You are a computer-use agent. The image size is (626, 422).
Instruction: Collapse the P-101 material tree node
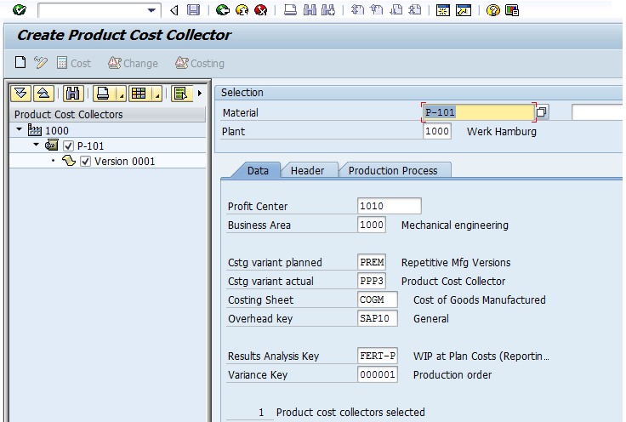37,145
